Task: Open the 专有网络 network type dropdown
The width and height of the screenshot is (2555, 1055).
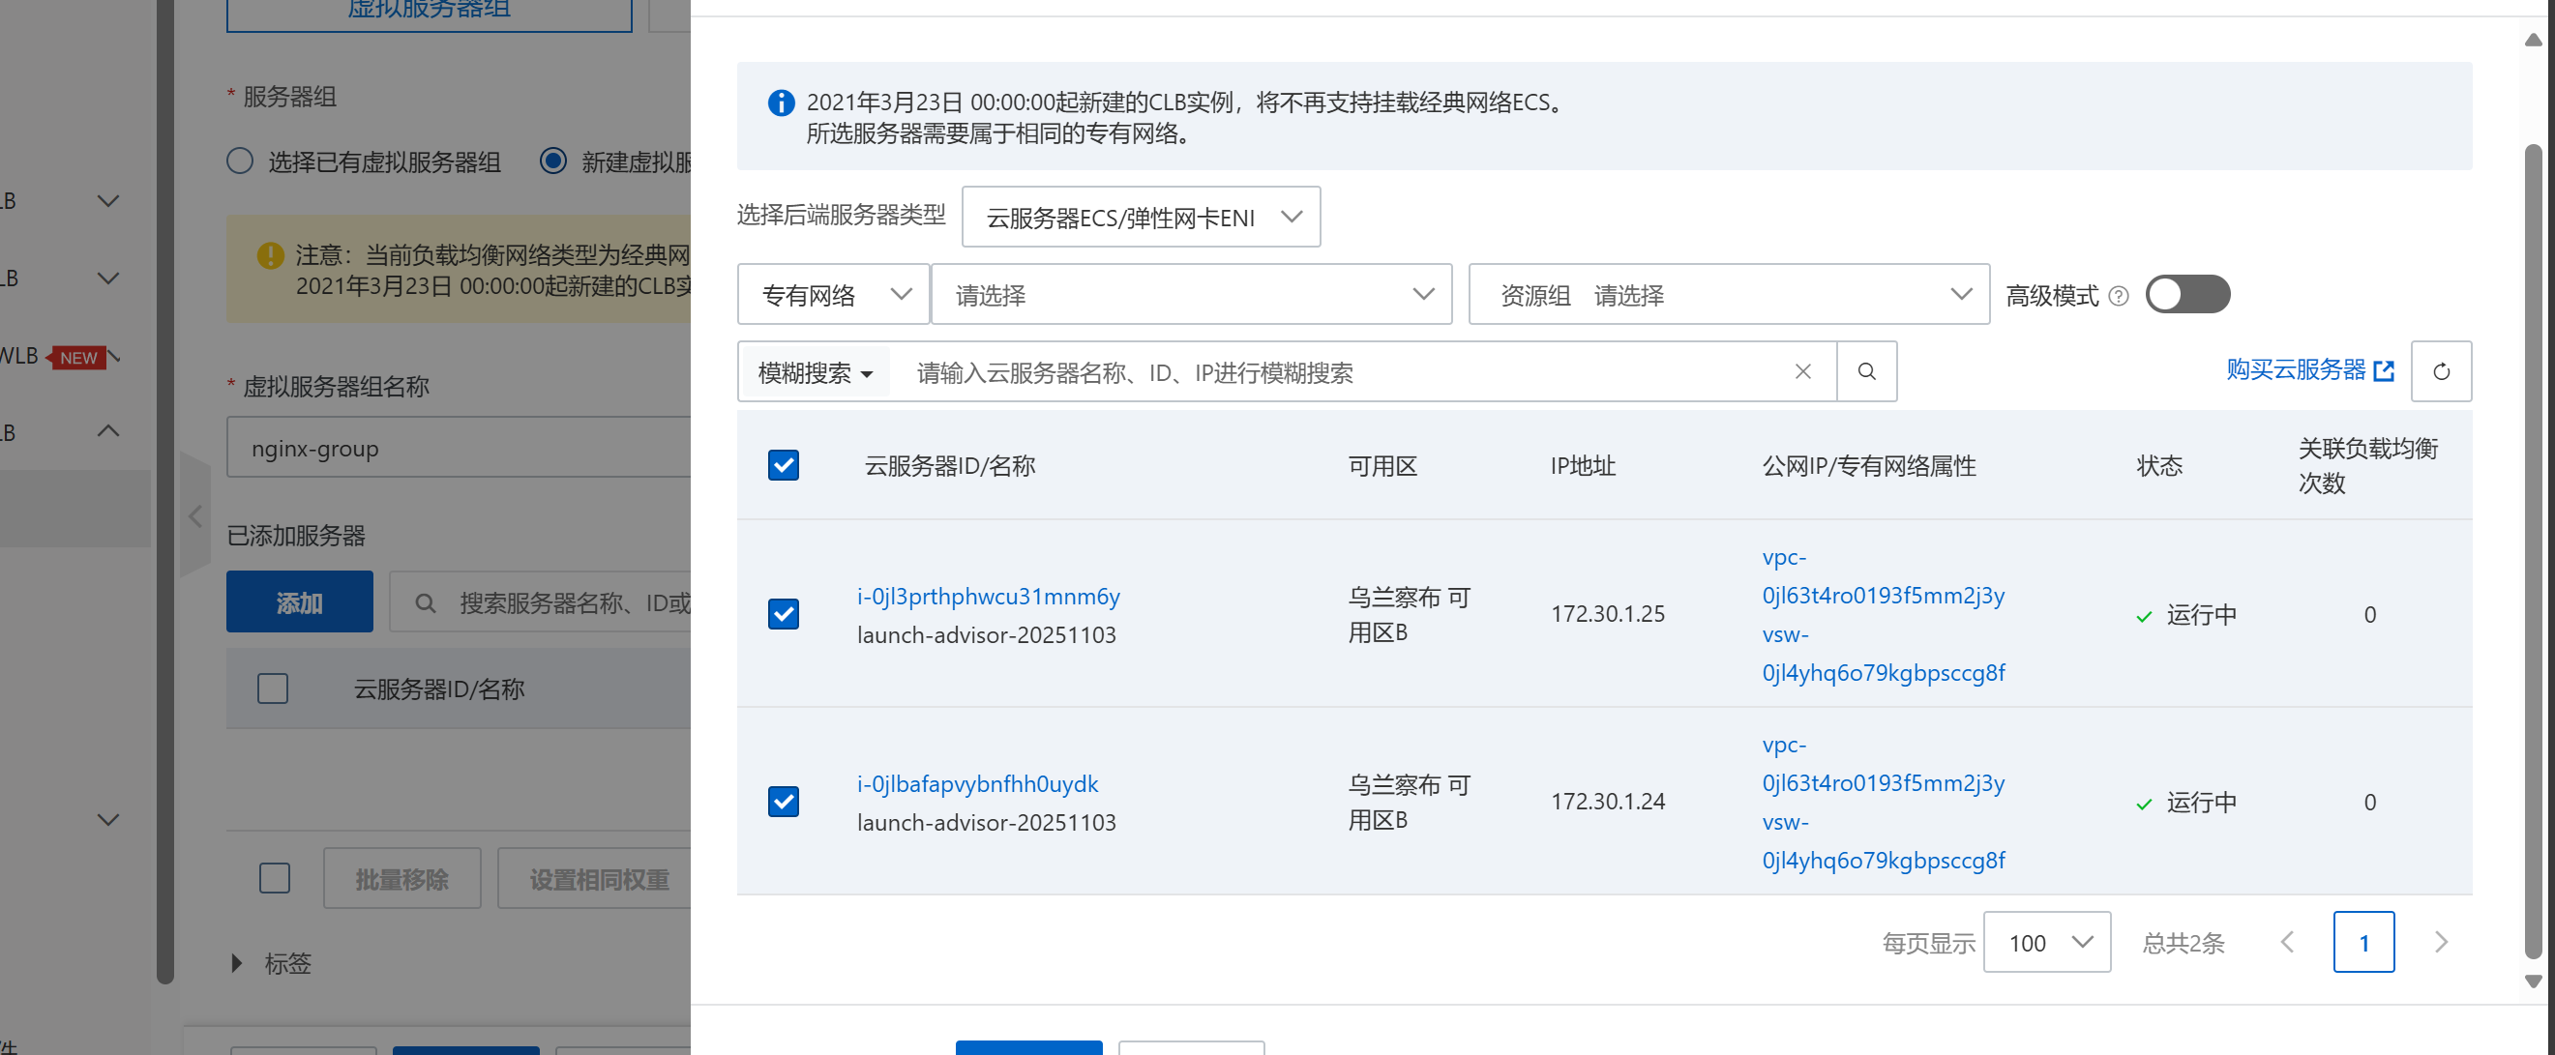Action: pyautogui.click(x=833, y=295)
